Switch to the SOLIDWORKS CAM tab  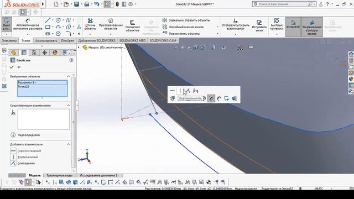pos(163,40)
